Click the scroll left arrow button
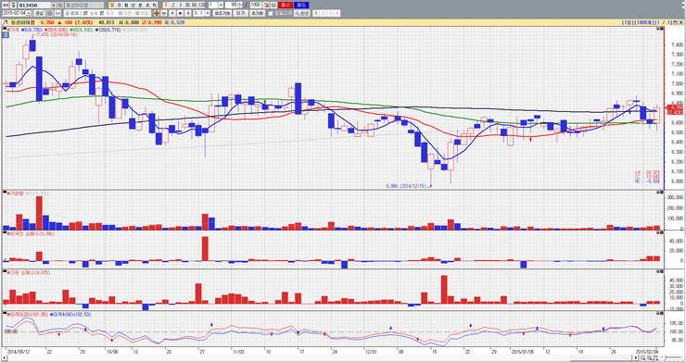The width and height of the screenshot is (686, 362). [x=172, y=13]
